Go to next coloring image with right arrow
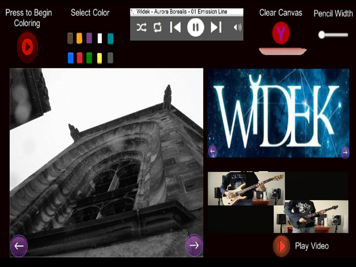Image resolution: width=356 pixels, height=267 pixels. 194,245
